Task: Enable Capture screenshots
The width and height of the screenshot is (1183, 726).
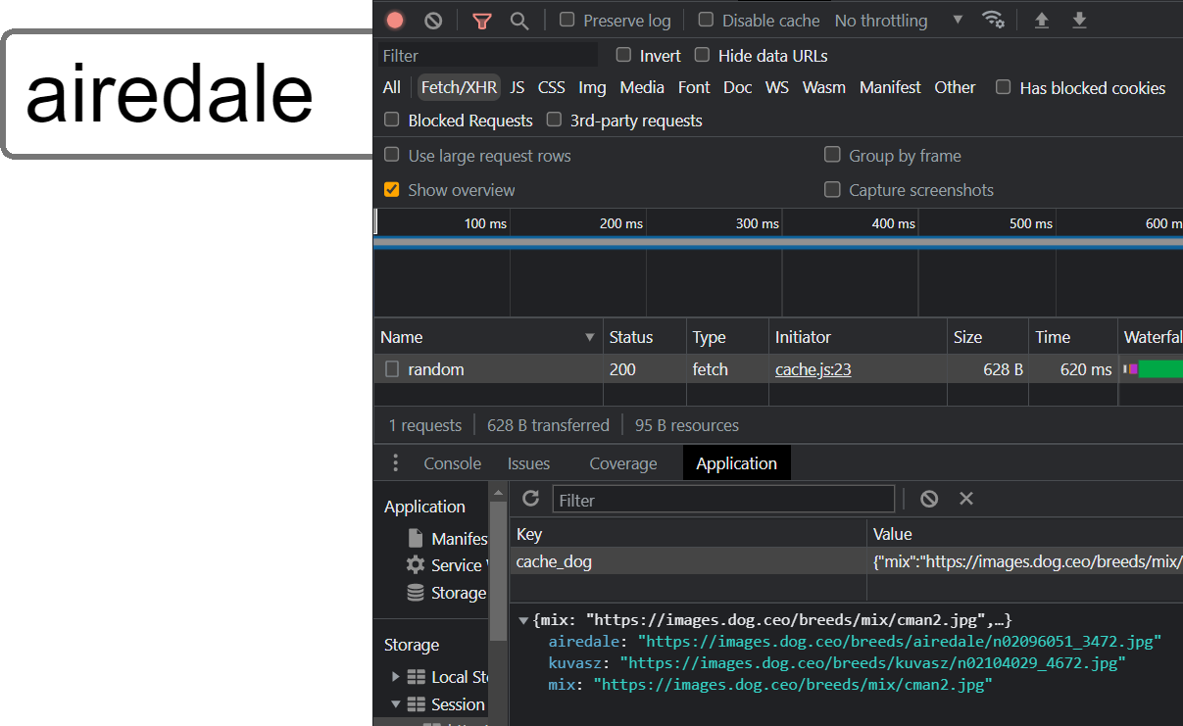Action: pyautogui.click(x=832, y=189)
